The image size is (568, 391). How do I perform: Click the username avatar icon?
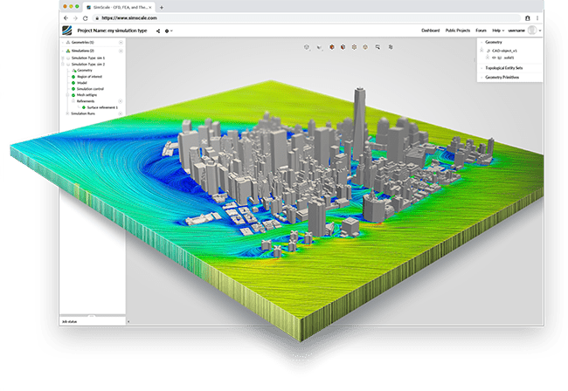click(x=531, y=31)
